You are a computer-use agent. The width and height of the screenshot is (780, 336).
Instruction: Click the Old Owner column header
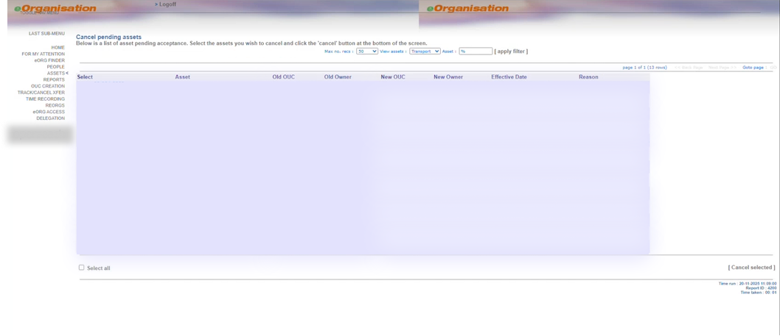pyautogui.click(x=338, y=77)
